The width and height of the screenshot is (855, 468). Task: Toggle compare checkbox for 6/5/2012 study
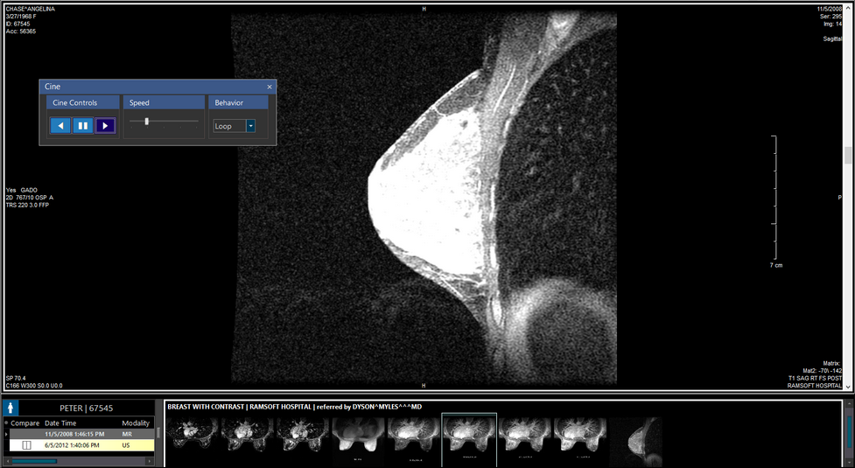(26, 445)
